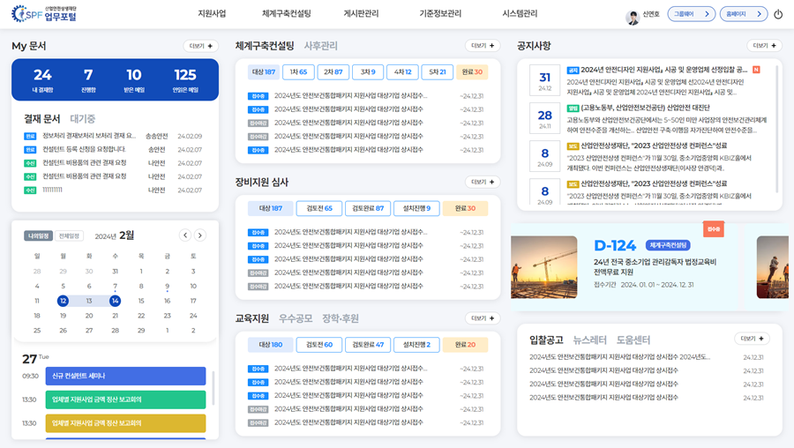
Task: Open the 신규 컨설턴트 세미나 schedule entry
Action: coord(125,376)
